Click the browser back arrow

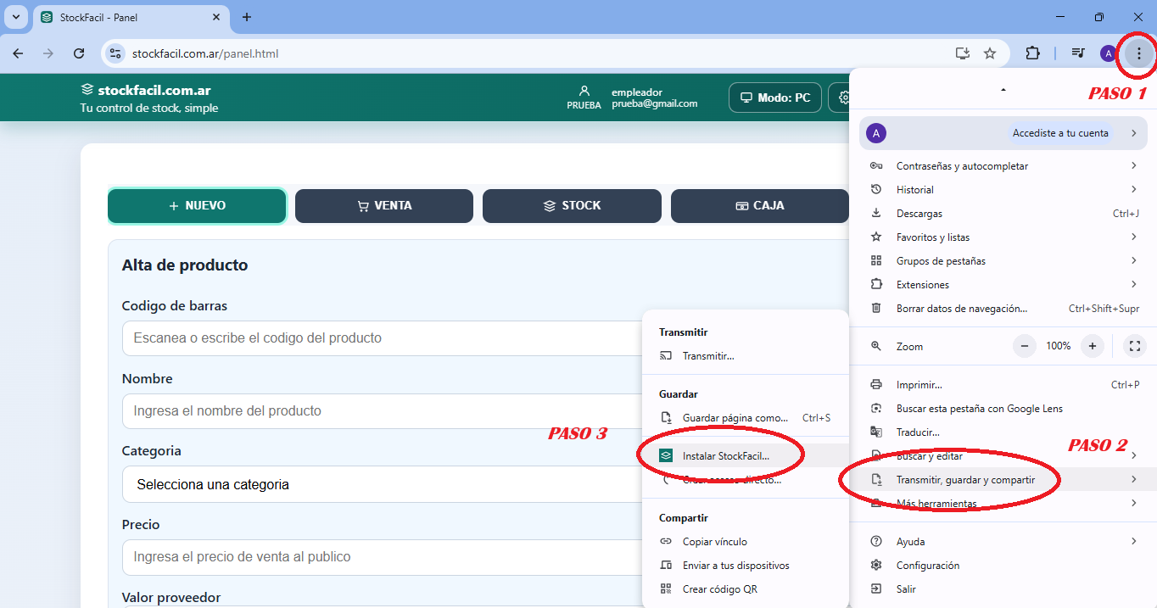pyautogui.click(x=18, y=53)
